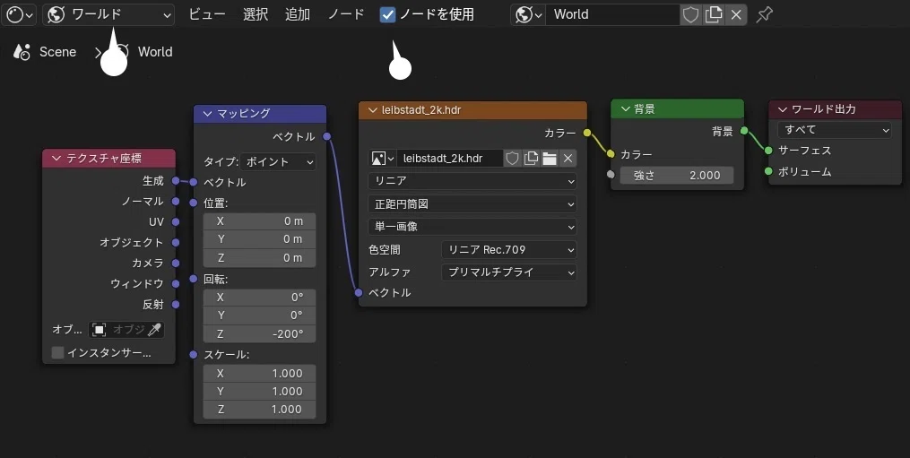This screenshot has width=910, height=458.
Task: Click the leibstadt node ベクトル input socket
Action: (359, 292)
